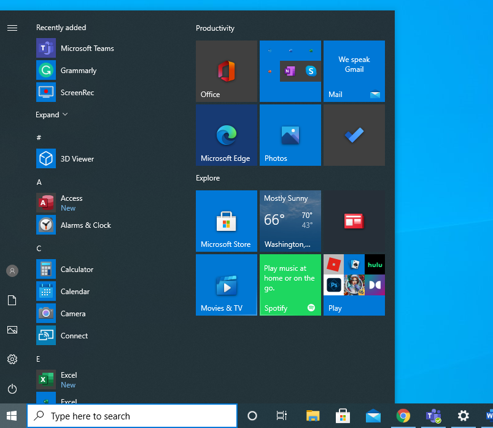
Task: Open Task View on the taskbar
Action: (281, 416)
